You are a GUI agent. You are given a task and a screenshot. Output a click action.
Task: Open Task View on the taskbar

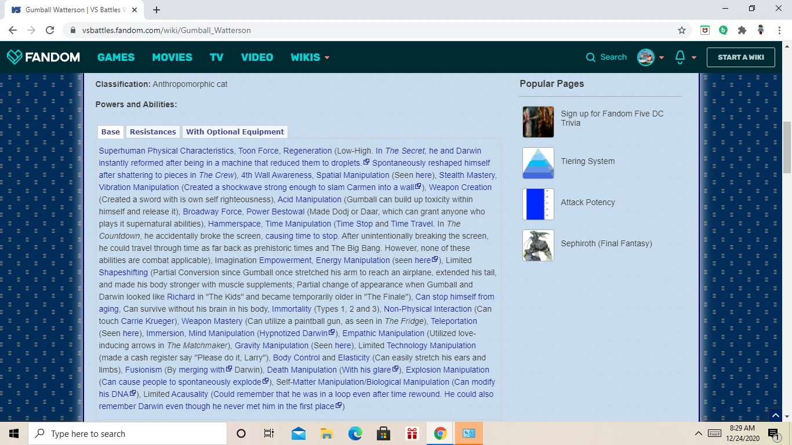(x=269, y=433)
